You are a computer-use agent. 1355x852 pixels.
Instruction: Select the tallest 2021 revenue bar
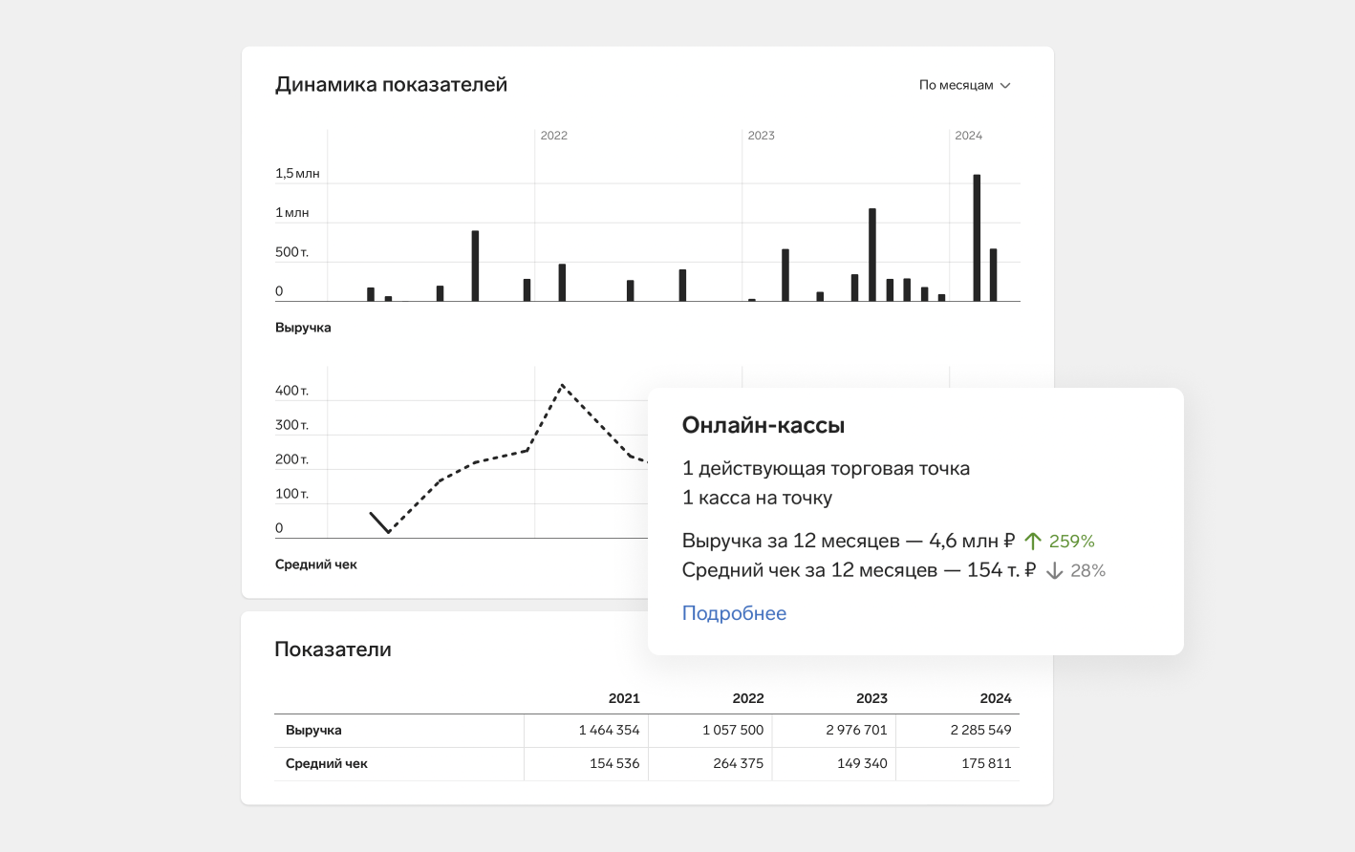[x=475, y=266]
